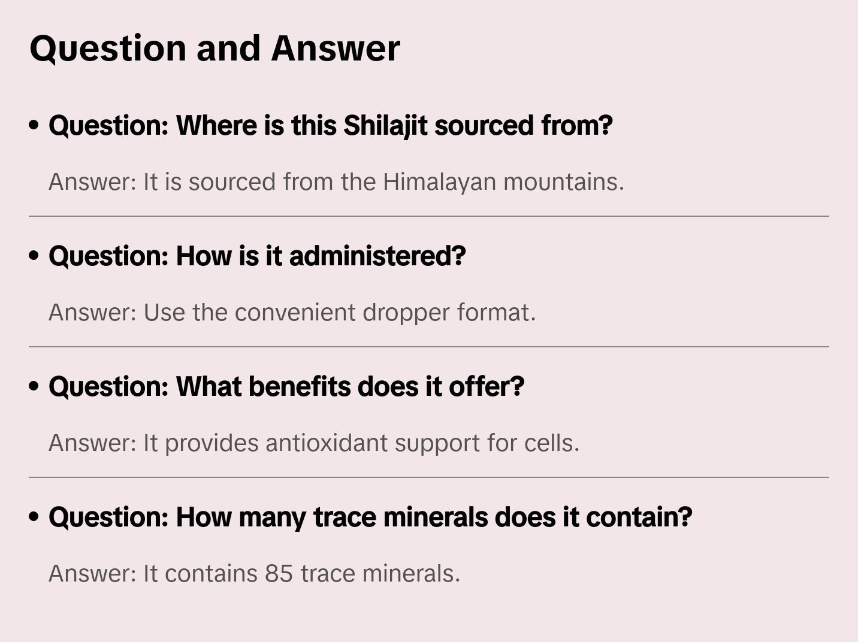Select the answer mentioning the dropper format
The width and height of the screenshot is (858, 642).
coord(292,313)
